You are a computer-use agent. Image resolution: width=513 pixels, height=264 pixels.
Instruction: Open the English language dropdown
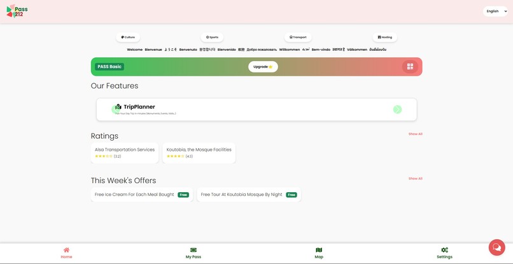coord(495,11)
